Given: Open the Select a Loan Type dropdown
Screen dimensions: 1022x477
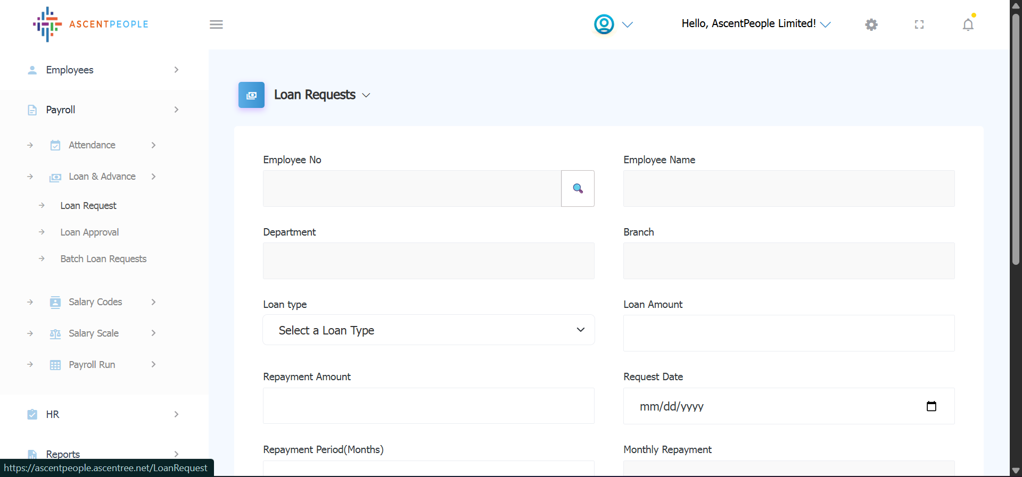Looking at the screenshot, I should pyautogui.click(x=428, y=330).
